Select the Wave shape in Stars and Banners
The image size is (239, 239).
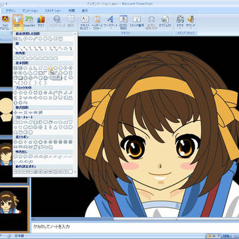coord(46,147)
